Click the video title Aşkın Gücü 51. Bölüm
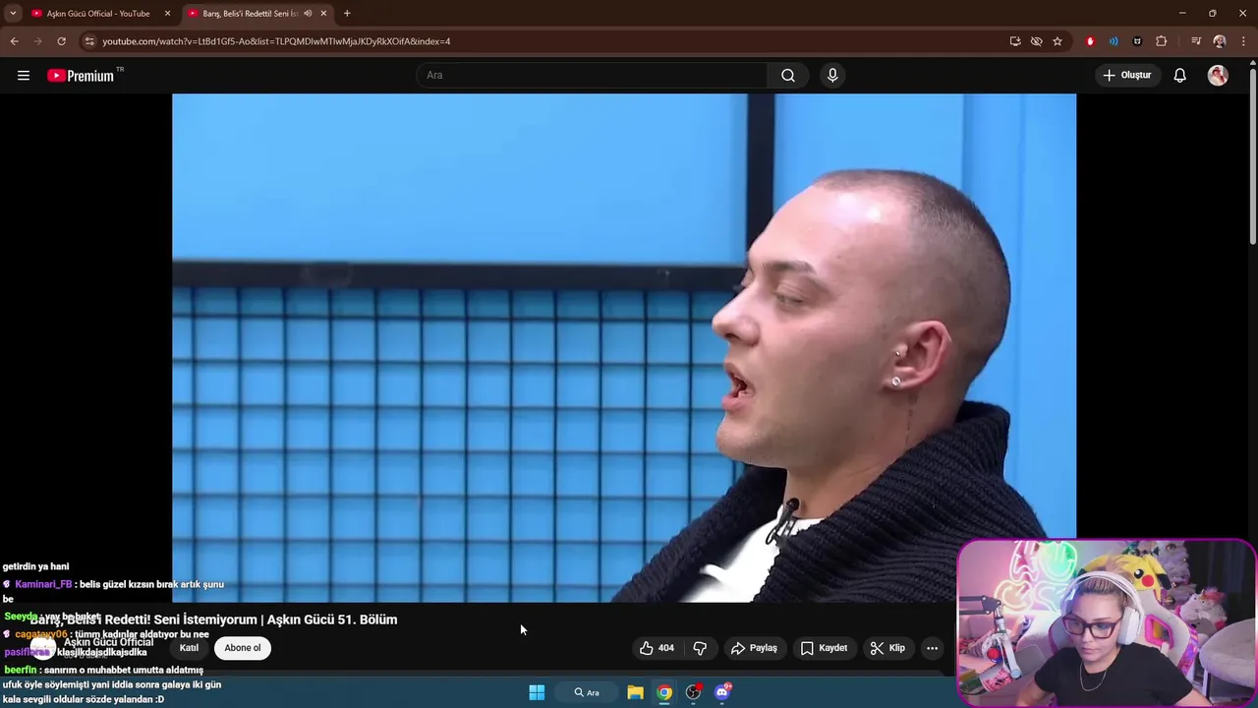1258x708 pixels. click(x=213, y=619)
